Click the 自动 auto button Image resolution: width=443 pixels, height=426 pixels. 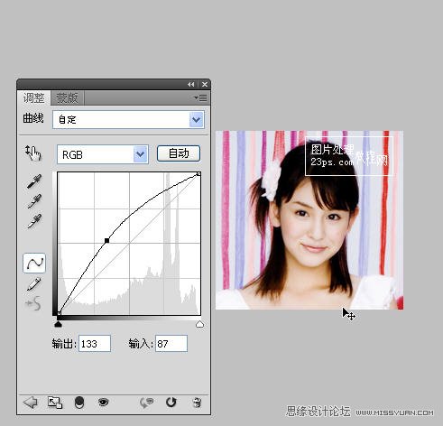(x=179, y=153)
